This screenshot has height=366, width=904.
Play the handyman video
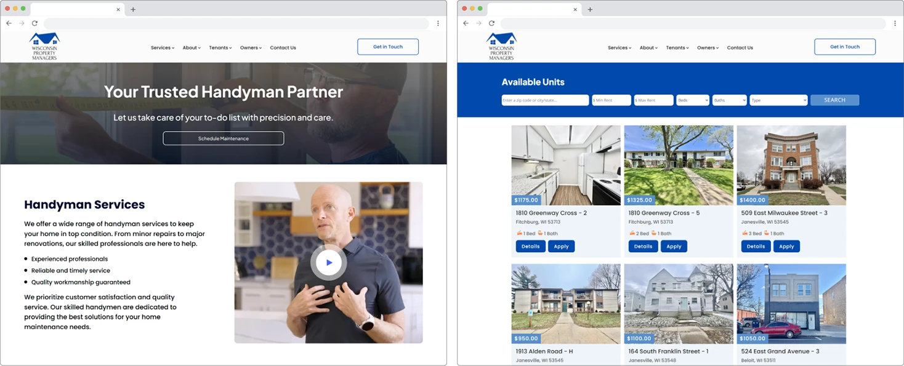pos(329,263)
